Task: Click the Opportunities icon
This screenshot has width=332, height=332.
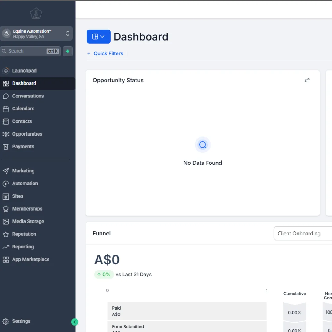Action: pos(6,134)
